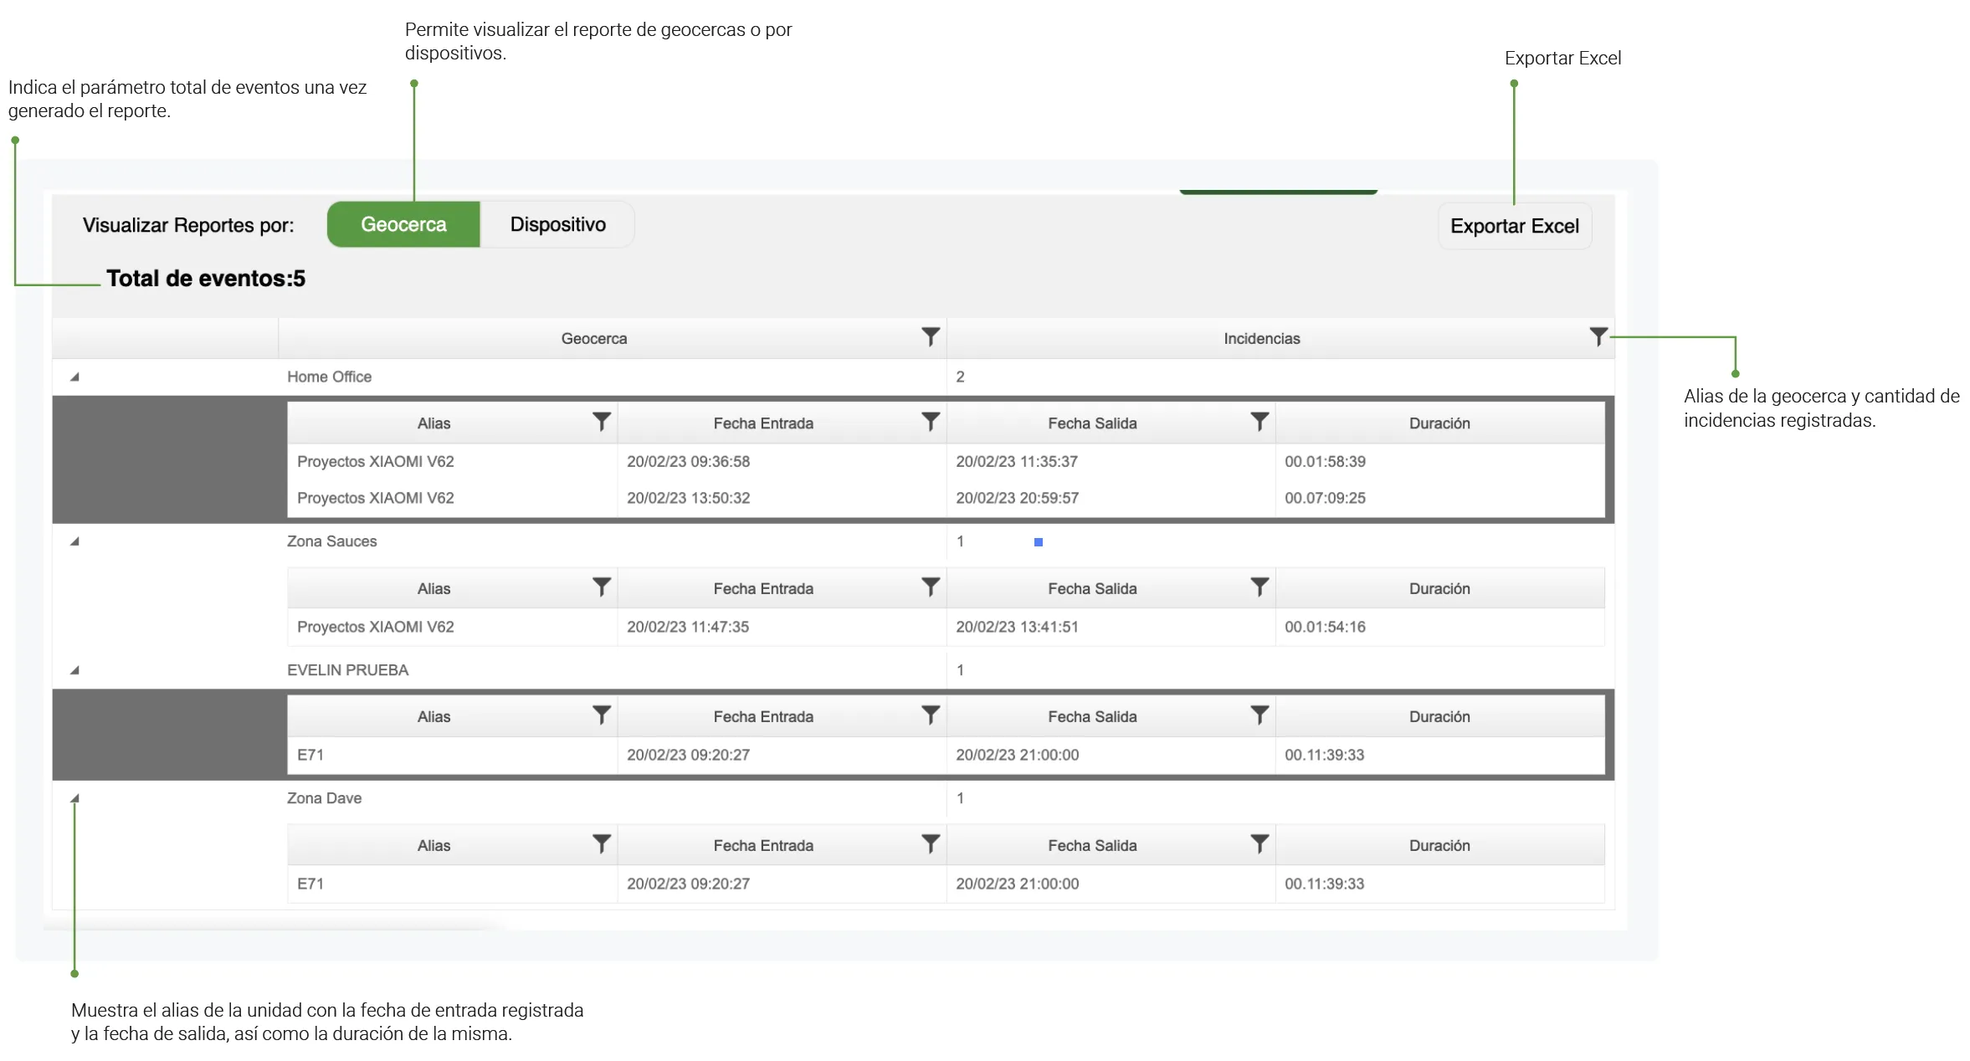Select the first Proyectos XIAOMI V62 row
This screenshot has height=1061, width=1970.
click(x=946, y=461)
